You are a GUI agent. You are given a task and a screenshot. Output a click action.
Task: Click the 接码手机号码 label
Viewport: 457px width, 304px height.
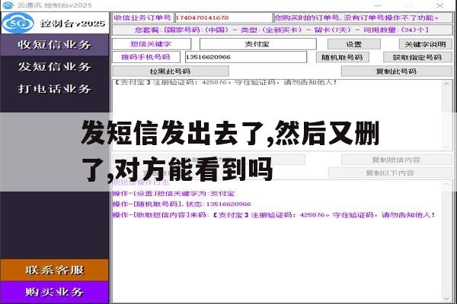145,57
